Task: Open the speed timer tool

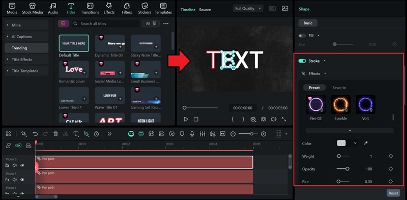Action: [x=96, y=134]
